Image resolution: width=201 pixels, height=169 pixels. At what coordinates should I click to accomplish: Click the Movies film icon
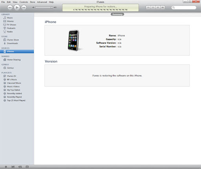(x=5, y=21)
